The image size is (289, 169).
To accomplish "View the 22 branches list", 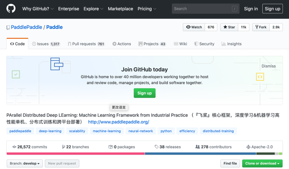I will click(x=75, y=147).
